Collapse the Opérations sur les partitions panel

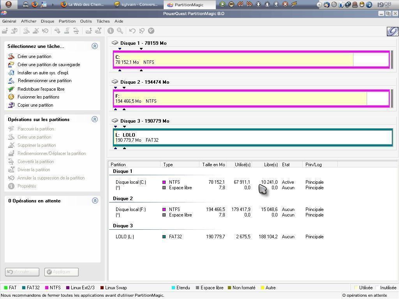coord(94,119)
